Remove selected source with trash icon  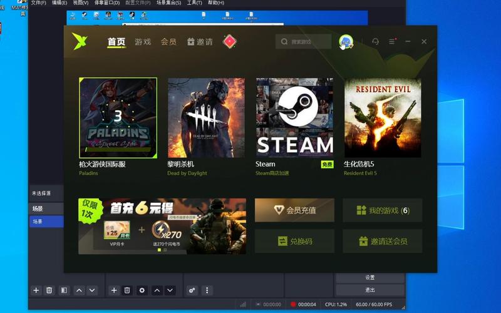coord(127,290)
